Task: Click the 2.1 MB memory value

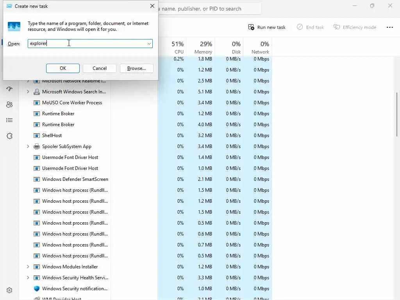Action: (x=205, y=179)
